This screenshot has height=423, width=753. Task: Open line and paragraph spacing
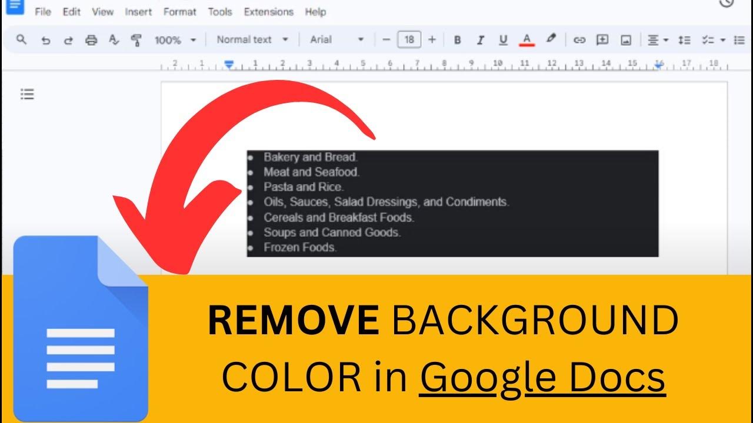click(684, 41)
